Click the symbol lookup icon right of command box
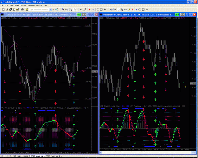 click(56, 9)
